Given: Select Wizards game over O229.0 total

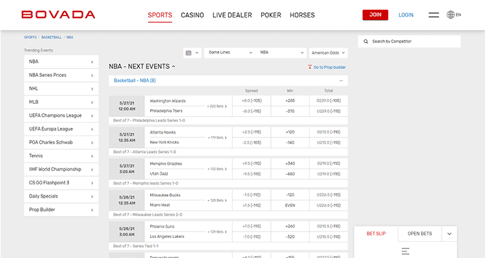Looking at the screenshot, I should [x=329, y=101].
